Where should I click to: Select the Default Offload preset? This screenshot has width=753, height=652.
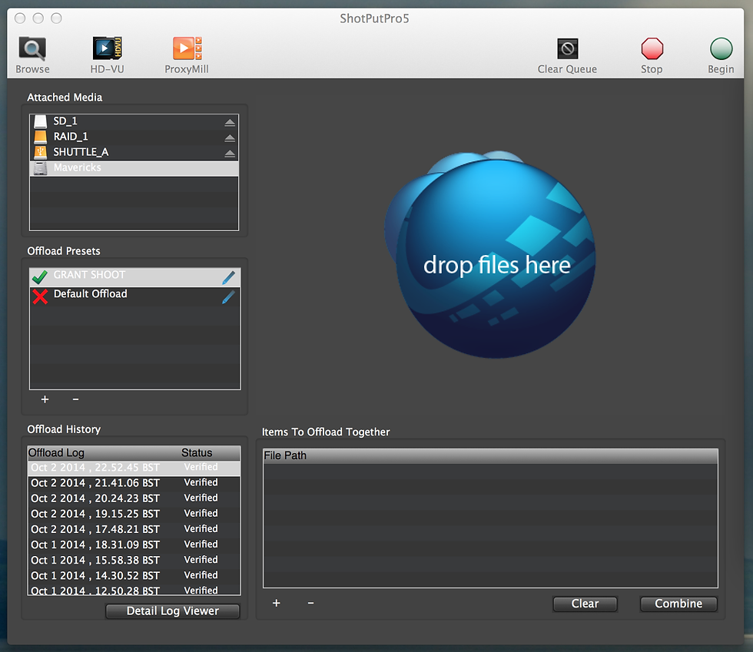135,296
